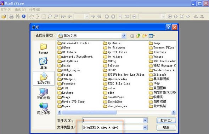Select the PCSX2 folder

point(109,70)
